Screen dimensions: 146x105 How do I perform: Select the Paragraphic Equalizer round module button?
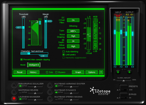point(14,85)
